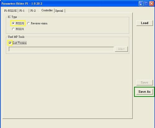This screenshot has width=155, height=128.
Task: Click the greyed-out Select button
Action: pyautogui.click(x=121, y=49)
